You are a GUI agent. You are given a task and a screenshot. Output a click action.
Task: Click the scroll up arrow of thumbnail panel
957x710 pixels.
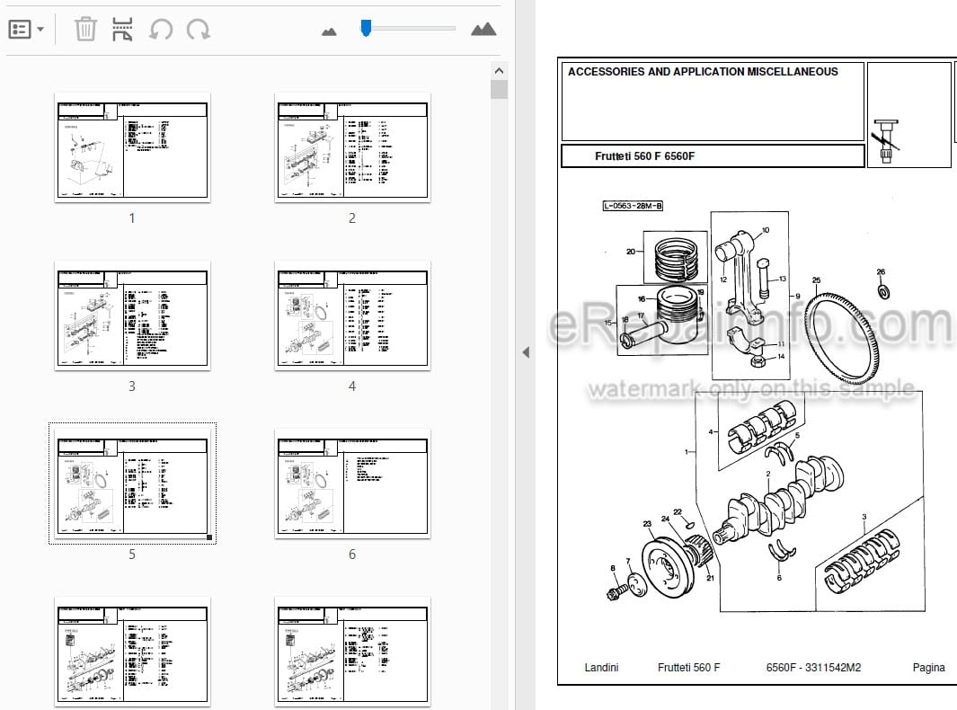[x=500, y=71]
